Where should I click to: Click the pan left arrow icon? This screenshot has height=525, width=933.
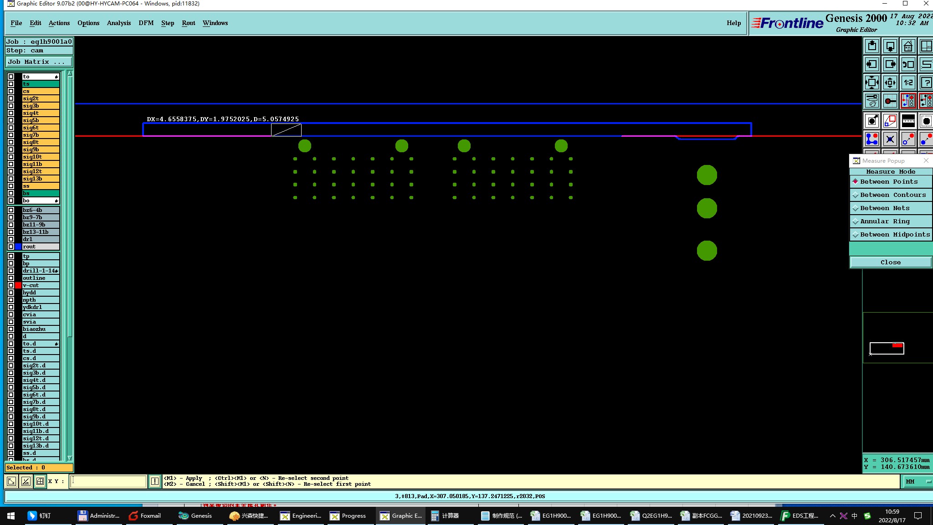tap(871, 64)
